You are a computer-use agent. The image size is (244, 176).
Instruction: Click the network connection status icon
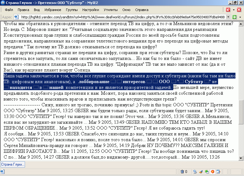[x=195, y=172]
